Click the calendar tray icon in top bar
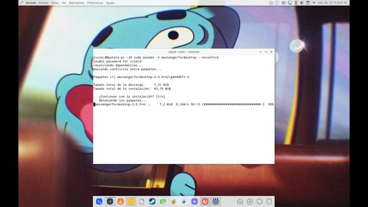 point(308,3)
